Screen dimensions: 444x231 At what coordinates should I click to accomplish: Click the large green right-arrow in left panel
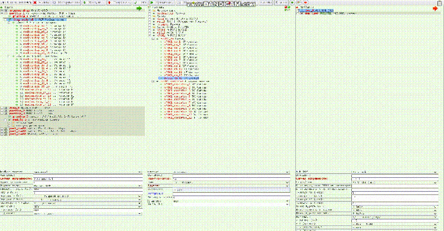tap(139, 8)
